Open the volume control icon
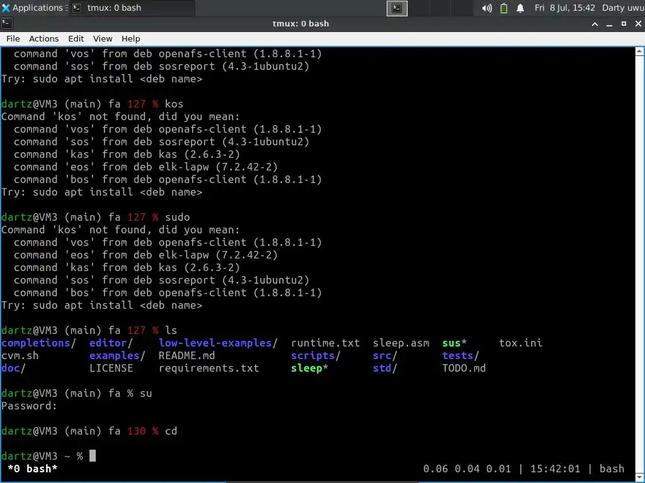Screen dimensions: 645x483 (x=487, y=8)
